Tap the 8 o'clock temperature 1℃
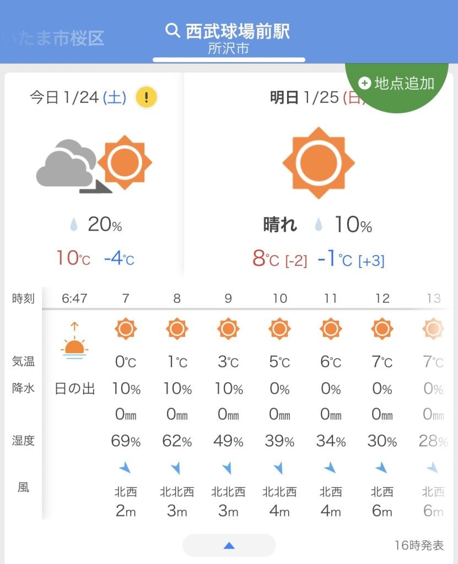Image resolution: width=458 pixels, height=564 pixels. point(177,362)
